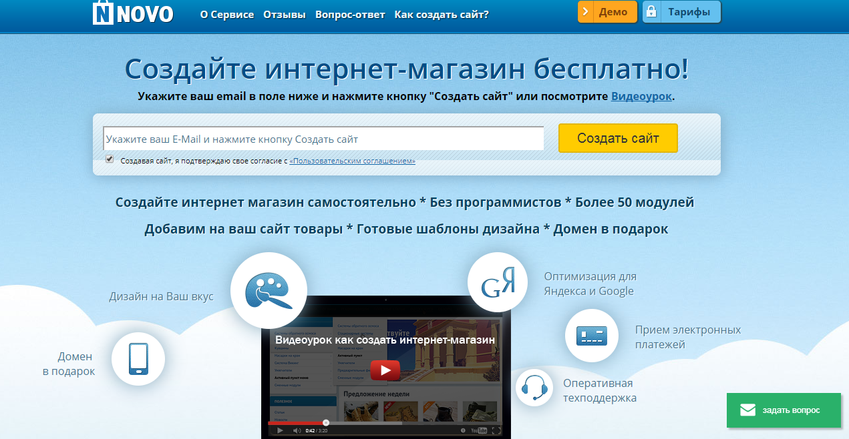Play video with red YouTube button

click(385, 370)
